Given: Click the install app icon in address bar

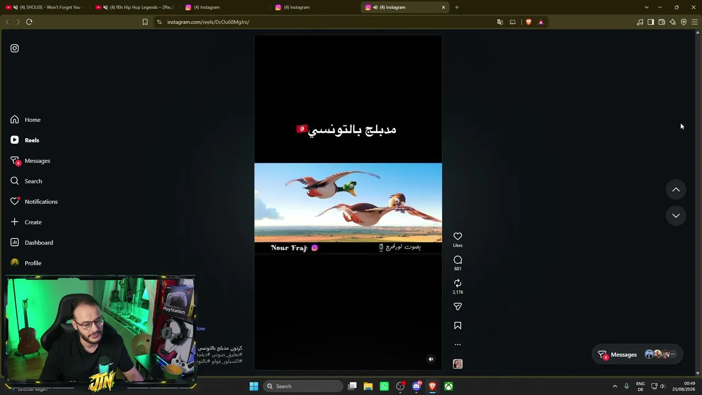Looking at the screenshot, I should 513,22.
